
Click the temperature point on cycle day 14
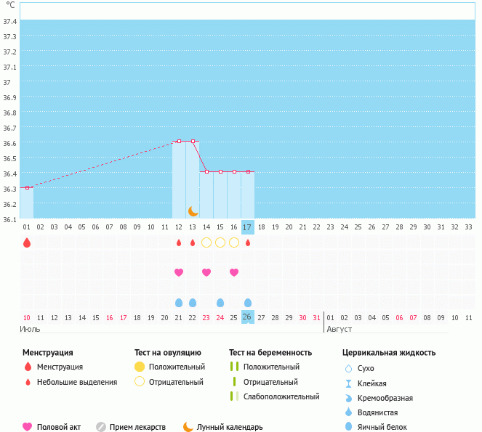point(206,171)
